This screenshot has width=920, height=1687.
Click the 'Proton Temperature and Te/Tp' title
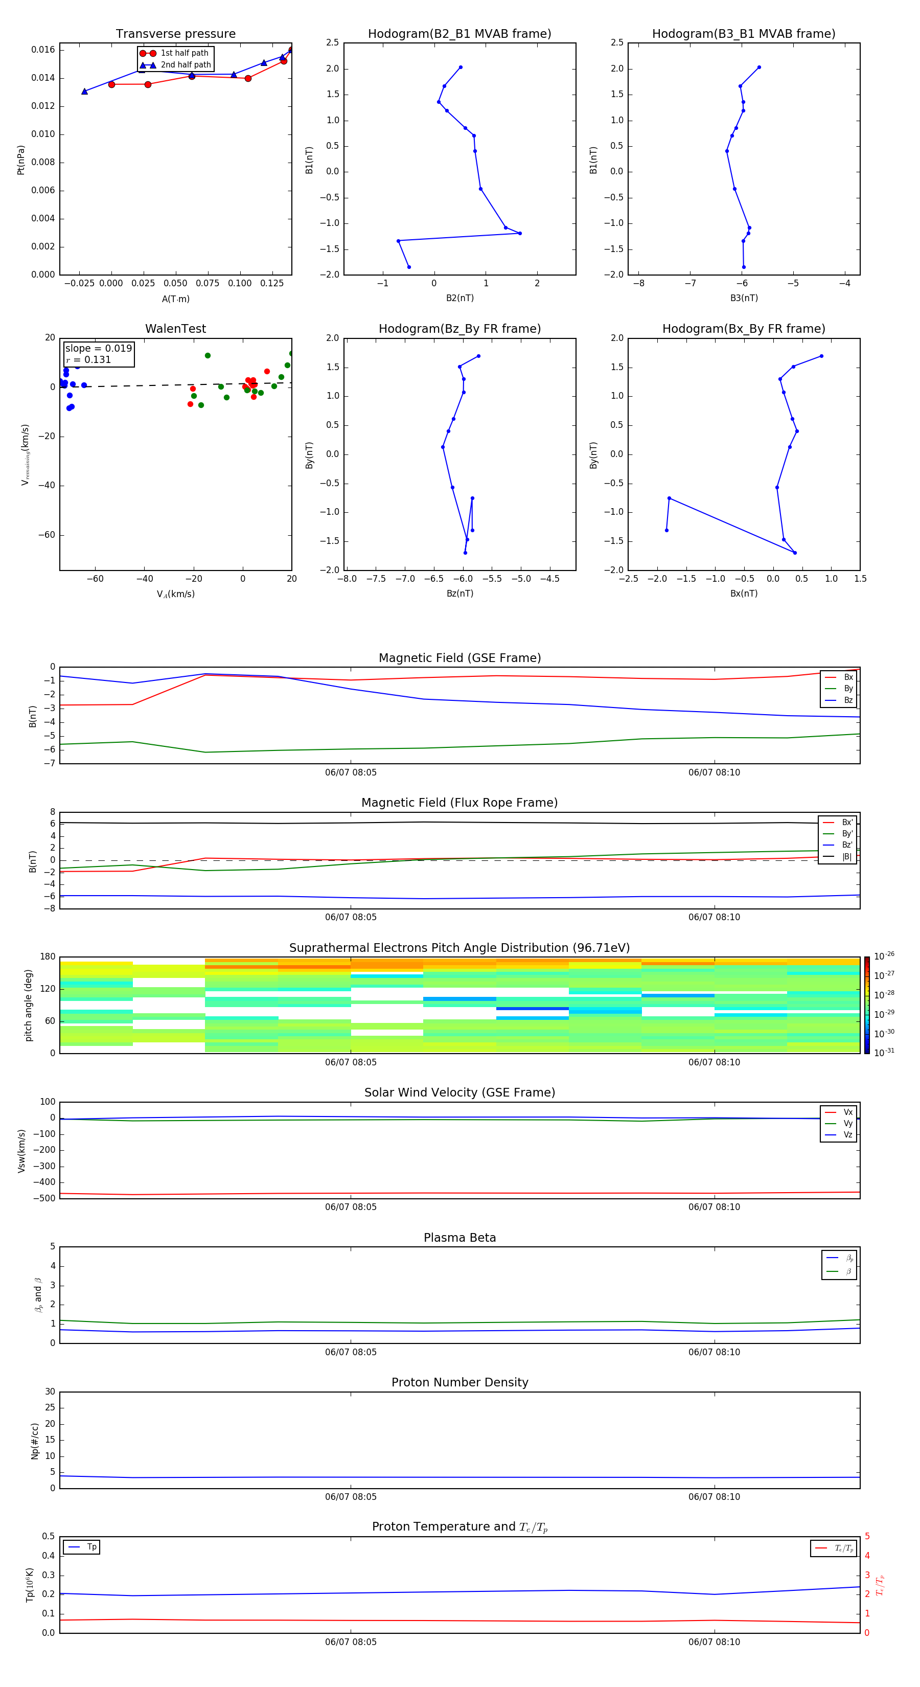click(459, 1527)
